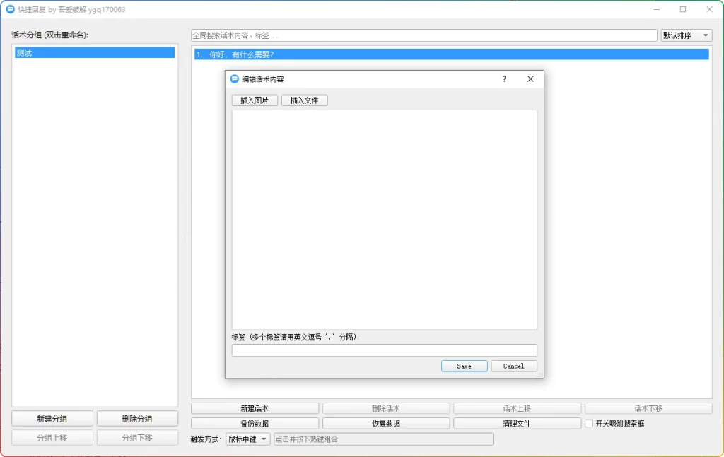
Task: Click the 分组上移 button
Action: pyautogui.click(x=50, y=436)
